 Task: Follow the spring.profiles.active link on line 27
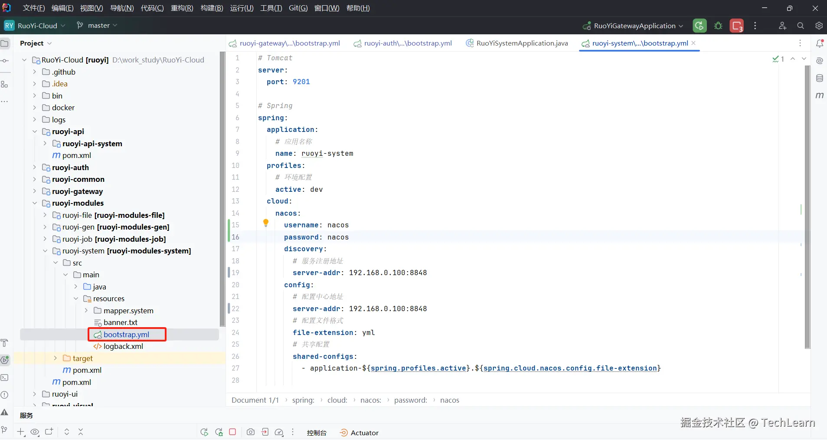[418, 368]
